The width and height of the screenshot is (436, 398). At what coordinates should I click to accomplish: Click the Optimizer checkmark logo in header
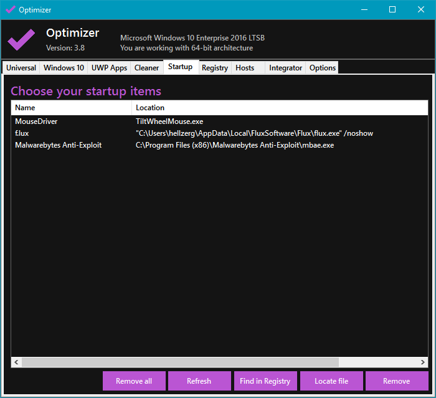tap(21, 39)
